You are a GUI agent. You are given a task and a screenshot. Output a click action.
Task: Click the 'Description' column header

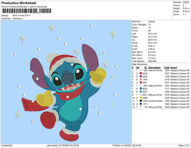click(x=154, y=68)
